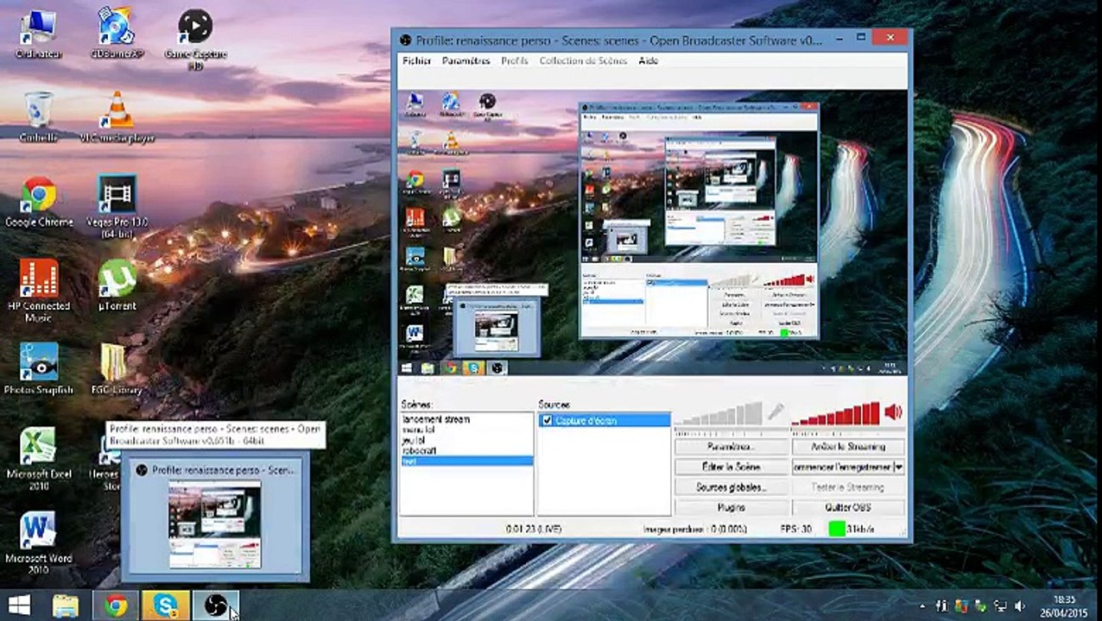Mute the desktop audio speaker icon in OBS
The image size is (1102, 621).
click(893, 412)
